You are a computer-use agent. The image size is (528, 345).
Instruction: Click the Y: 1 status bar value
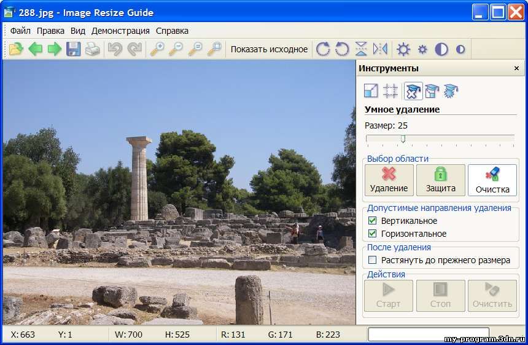click(65, 335)
